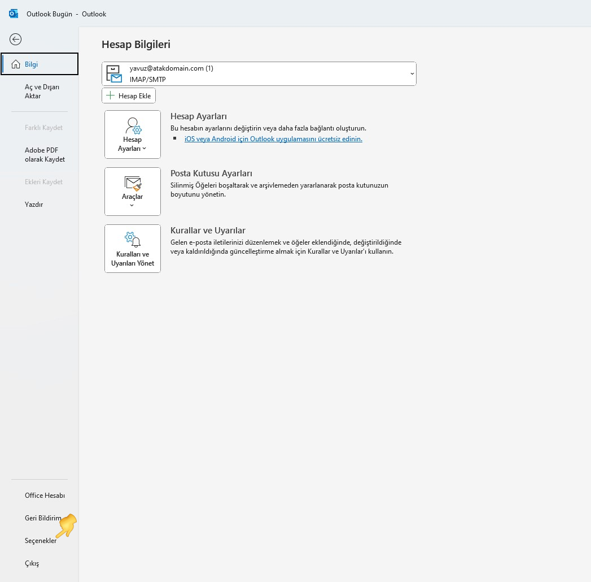This screenshot has width=591, height=582.
Task: Open the Yazdır section
Action: coord(34,204)
